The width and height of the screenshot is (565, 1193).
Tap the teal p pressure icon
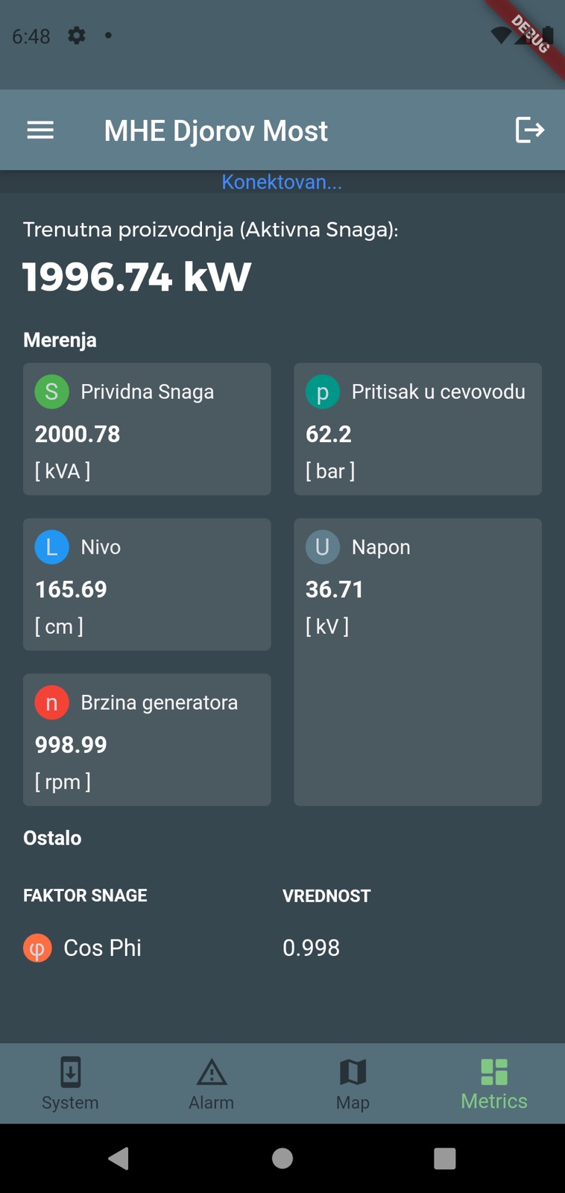point(323,391)
